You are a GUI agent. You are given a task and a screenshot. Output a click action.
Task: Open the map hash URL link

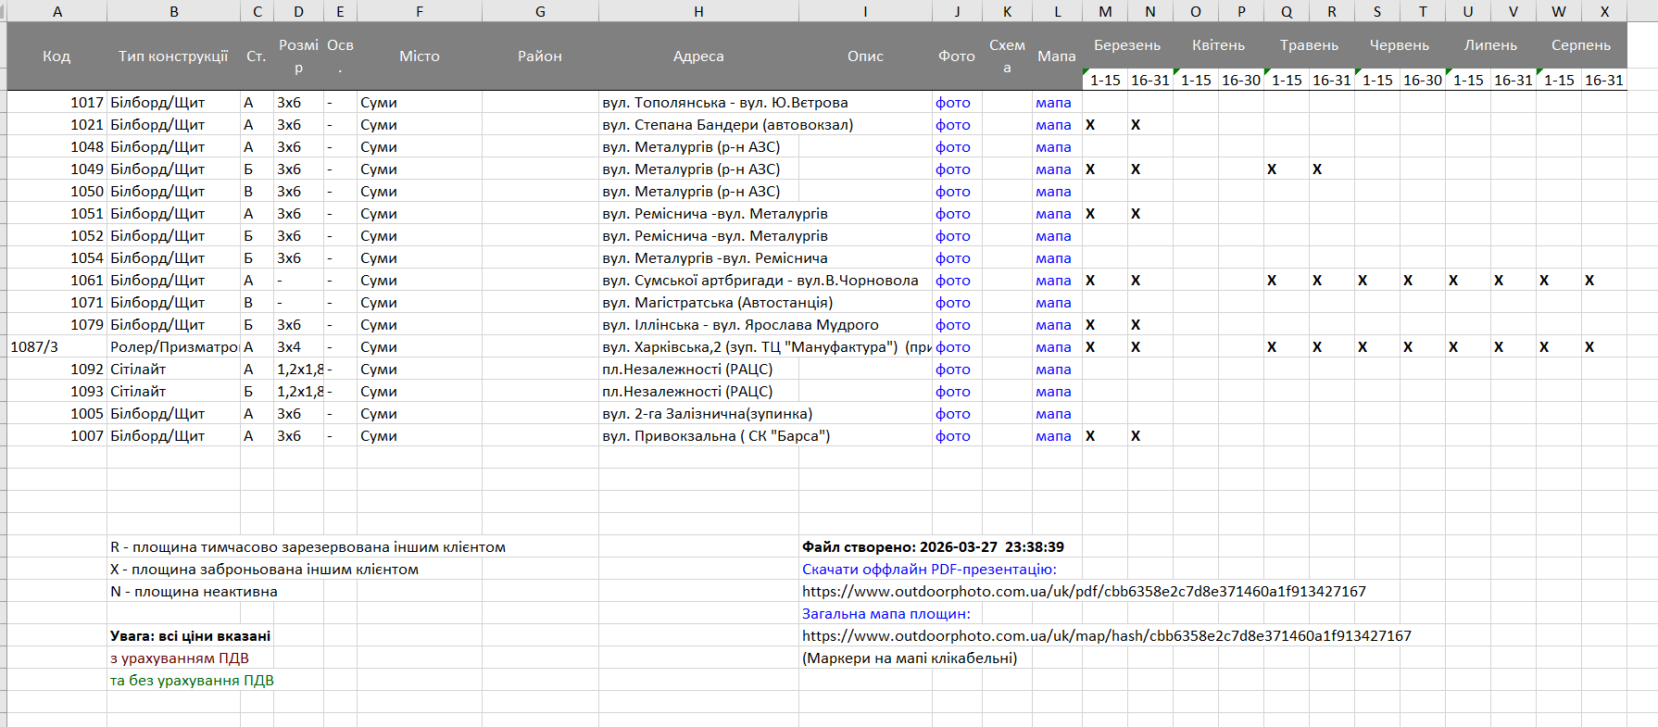pyautogui.click(x=1106, y=636)
